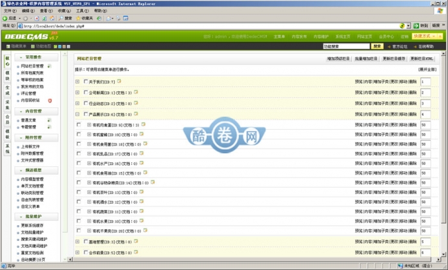Expand the plus box of row ID:3
Screen dimensions: 448x270
77,241
